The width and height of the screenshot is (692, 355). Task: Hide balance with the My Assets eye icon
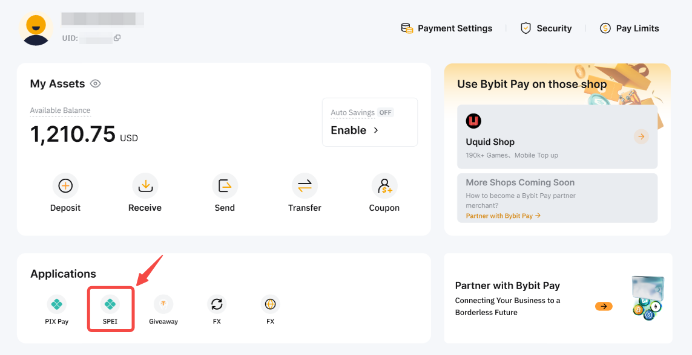pyautogui.click(x=95, y=84)
